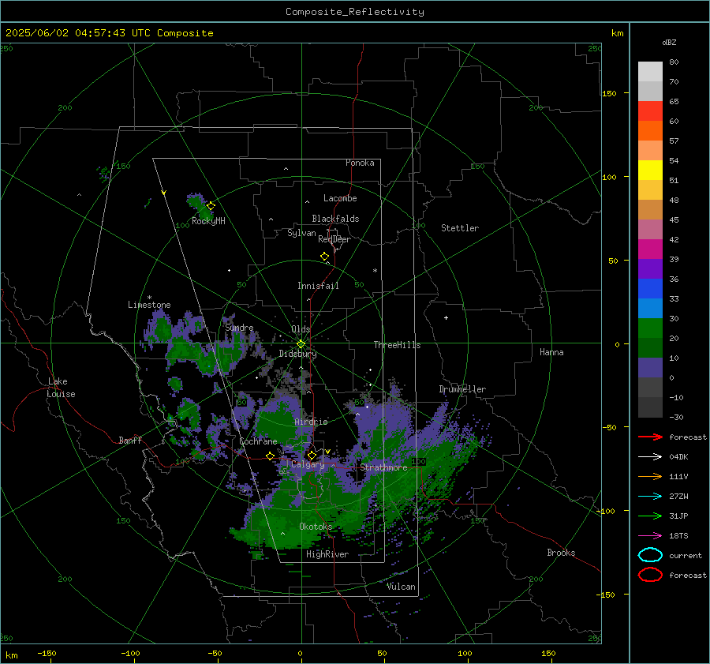The width and height of the screenshot is (710, 664).
Task: Select the white 04DK arrow legend icon
Action: 650,457
